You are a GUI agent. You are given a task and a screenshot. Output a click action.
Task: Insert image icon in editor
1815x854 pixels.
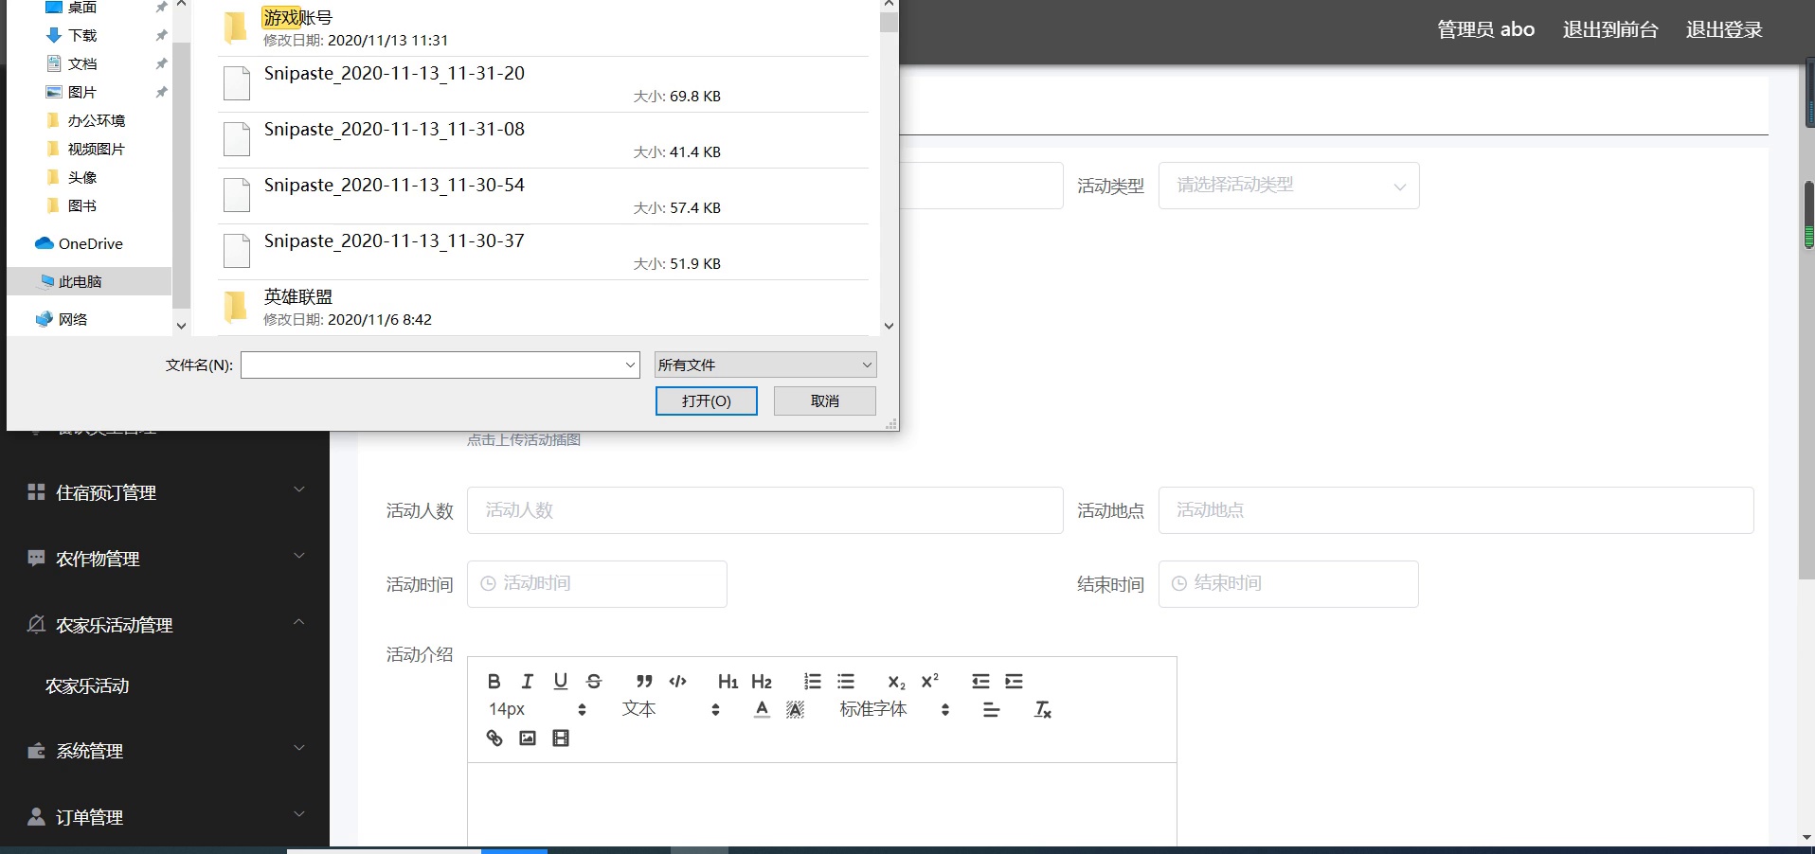coord(528,738)
